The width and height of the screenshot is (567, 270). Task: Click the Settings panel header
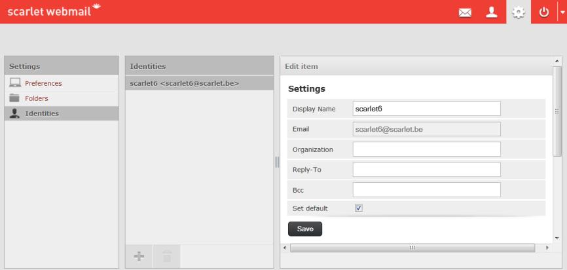[62, 66]
